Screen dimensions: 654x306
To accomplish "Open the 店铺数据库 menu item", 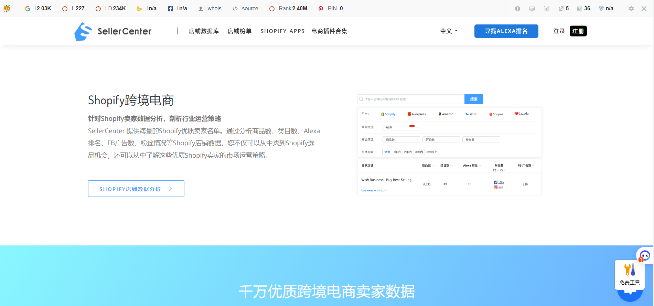I will click(204, 31).
